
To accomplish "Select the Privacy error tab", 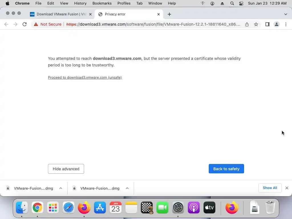I will [129, 14].
